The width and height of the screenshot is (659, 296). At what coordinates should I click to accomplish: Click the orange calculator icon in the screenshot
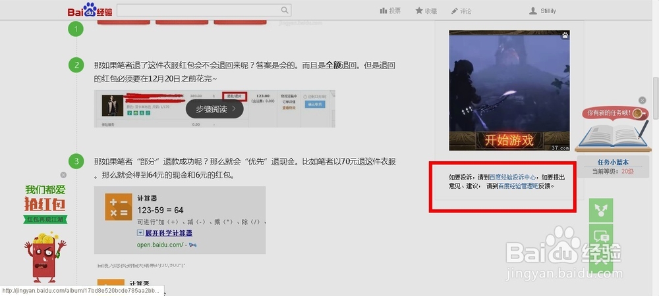click(119, 207)
